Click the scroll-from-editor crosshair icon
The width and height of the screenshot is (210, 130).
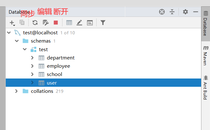pyautogui.click(x=162, y=12)
